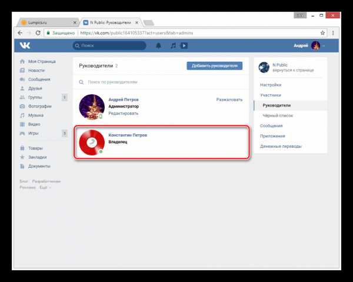Open Chrome's three-dot menu
Viewport: 353px width, 282px height.
[x=333, y=33]
